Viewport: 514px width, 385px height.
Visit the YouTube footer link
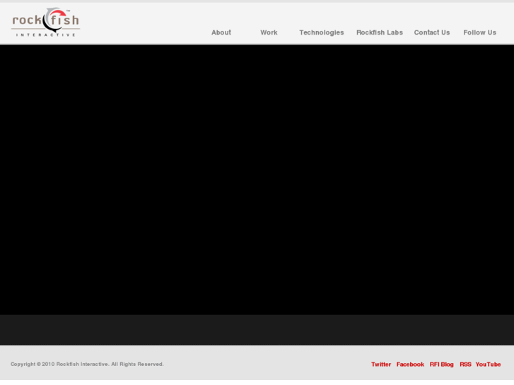(488, 365)
